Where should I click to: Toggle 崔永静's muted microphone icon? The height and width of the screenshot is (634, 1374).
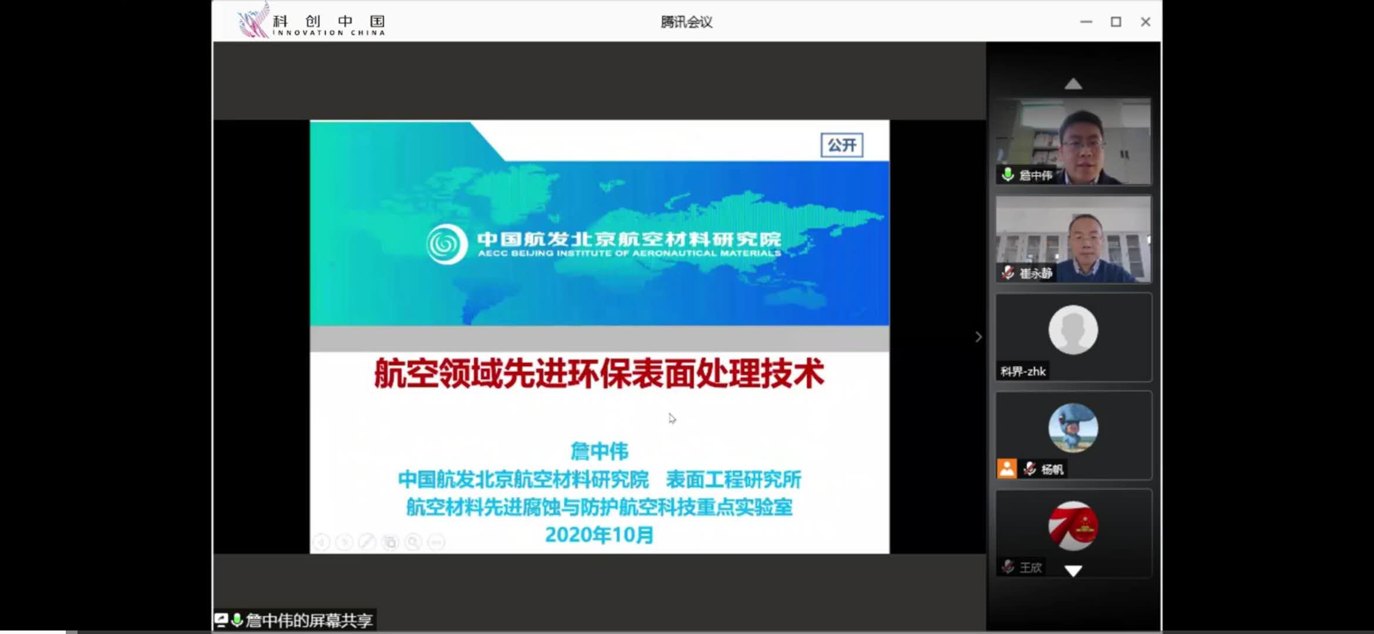click(x=1008, y=273)
